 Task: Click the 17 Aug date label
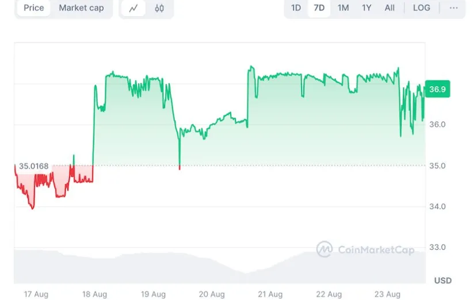[x=36, y=294]
